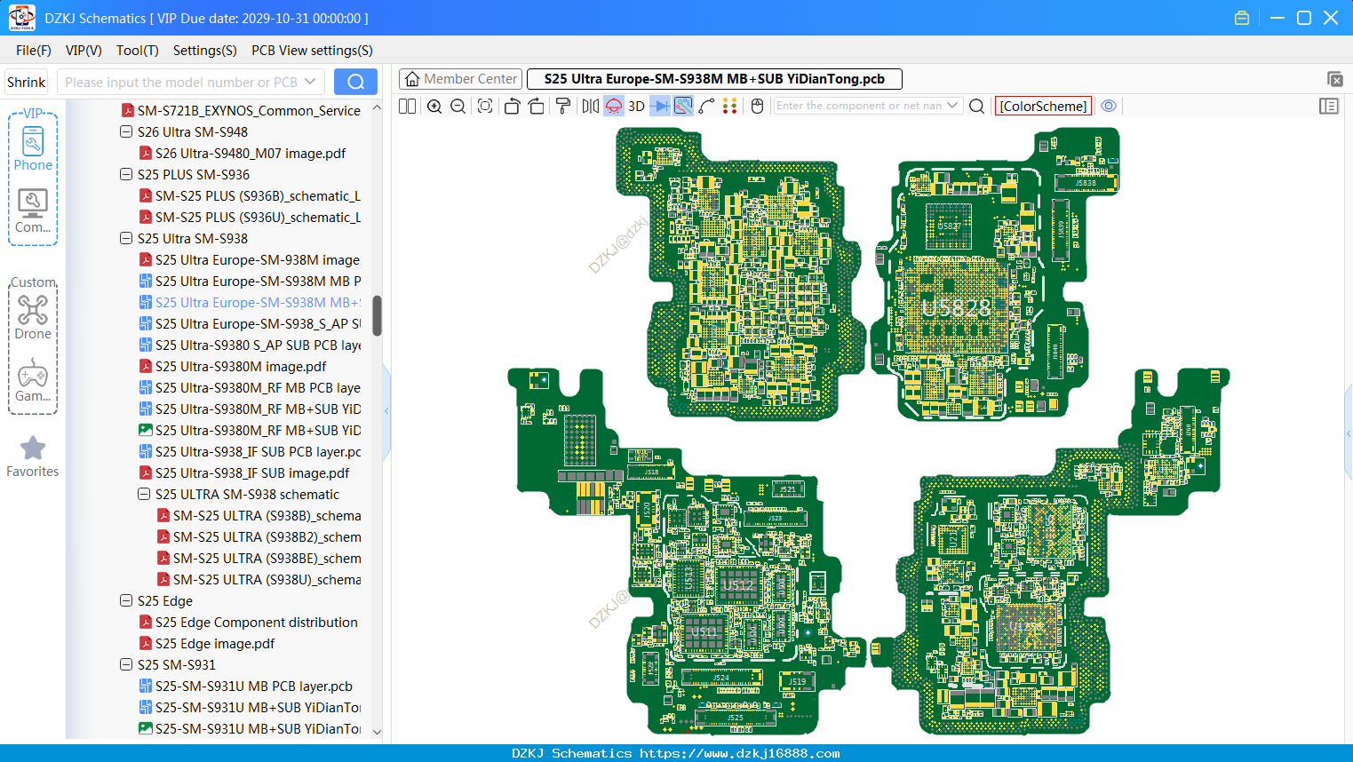This screenshot has height=762, width=1353.
Task: Click the paint roller format icon
Action: point(563,106)
